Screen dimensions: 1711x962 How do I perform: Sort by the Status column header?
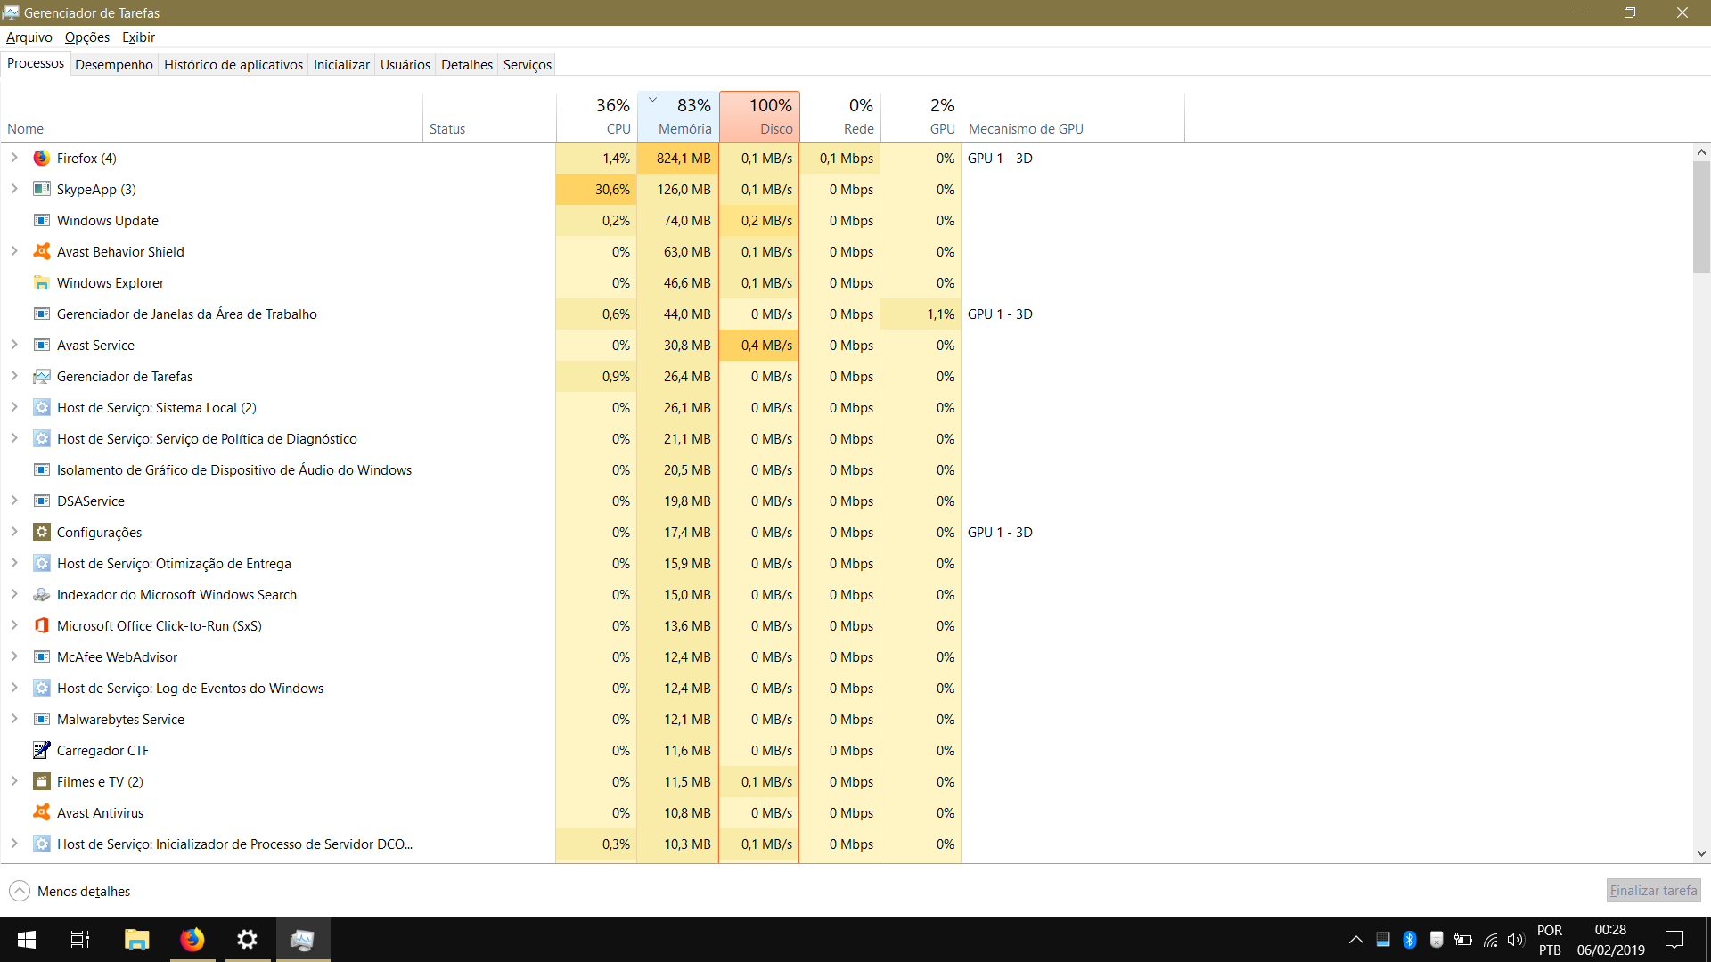(489, 117)
